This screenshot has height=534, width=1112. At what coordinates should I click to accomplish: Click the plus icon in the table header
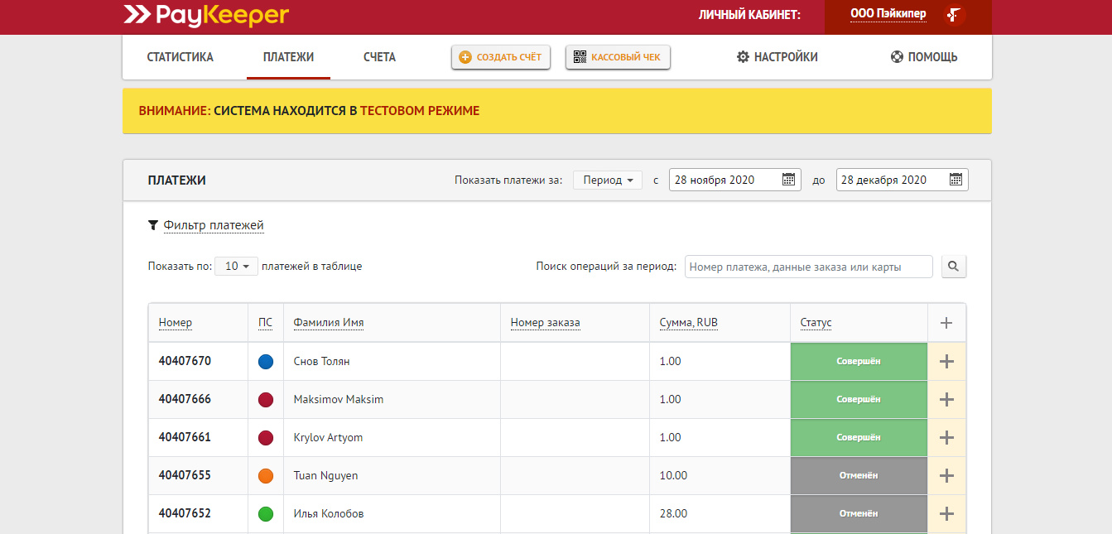tap(947, 323)
